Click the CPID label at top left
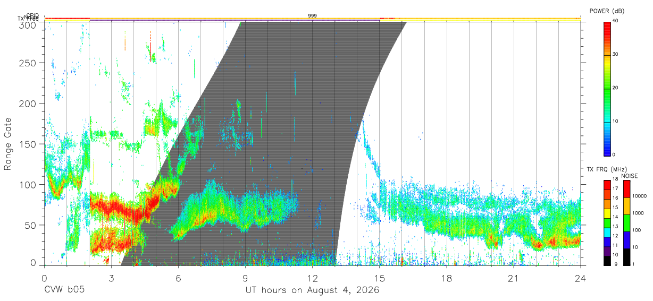This screenshot has width=653, height=301. [32, 15]
